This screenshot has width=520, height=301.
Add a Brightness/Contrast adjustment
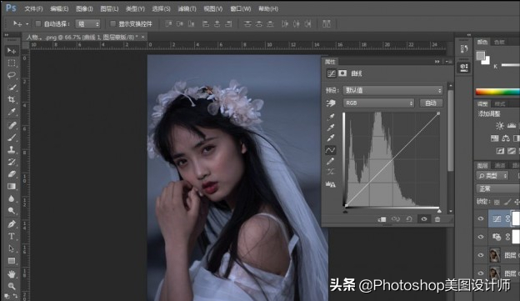click(x=500, y=126)
